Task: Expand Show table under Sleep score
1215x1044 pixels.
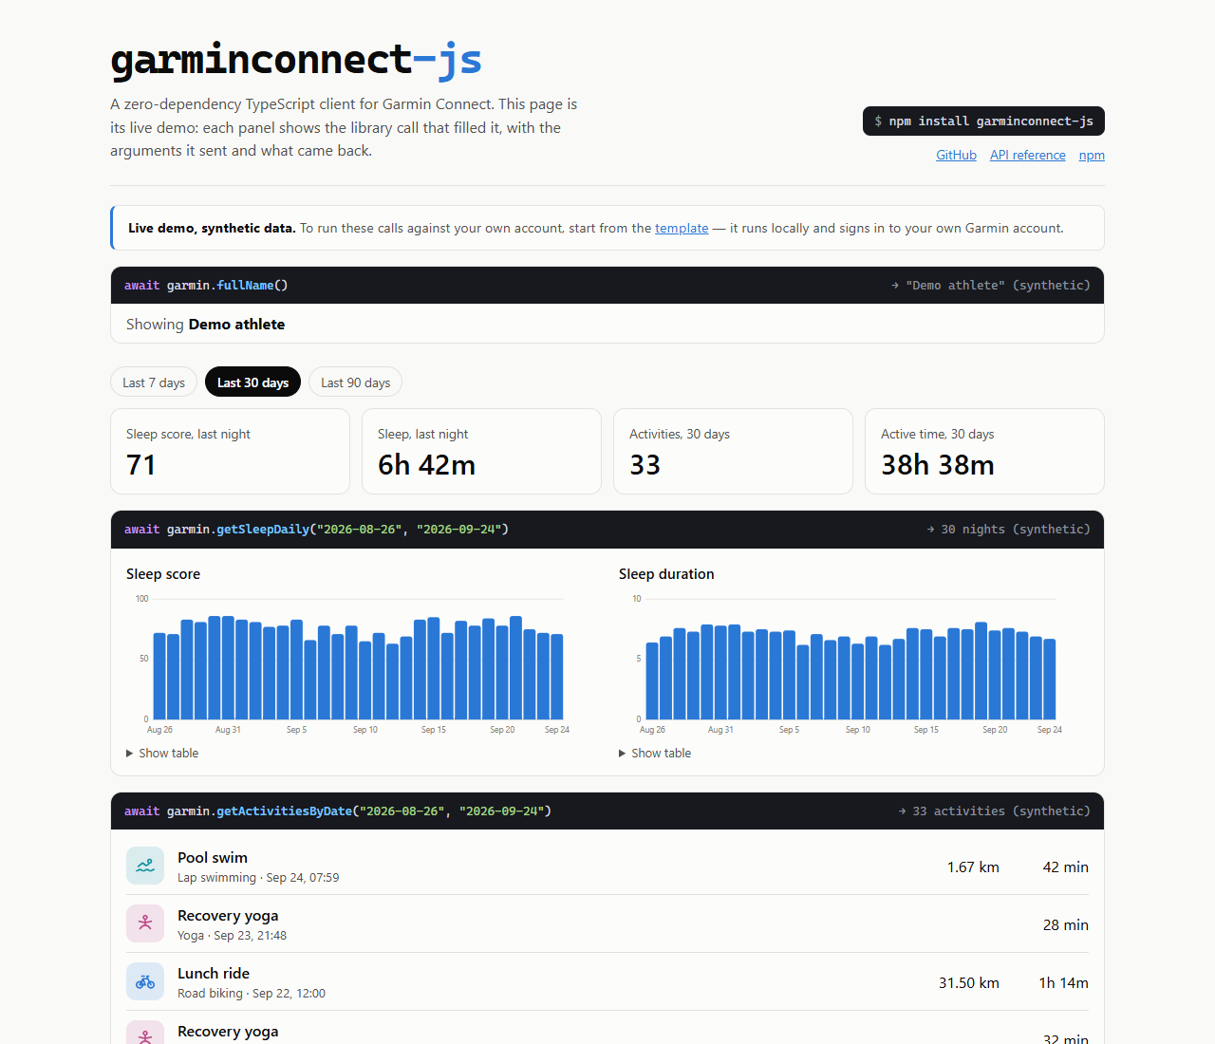Action: (162, 753)
